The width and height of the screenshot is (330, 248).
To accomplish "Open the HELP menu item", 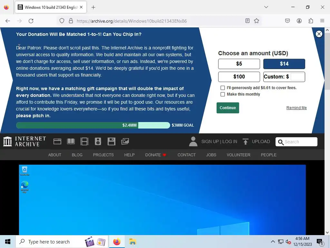I will coord(130,155).
